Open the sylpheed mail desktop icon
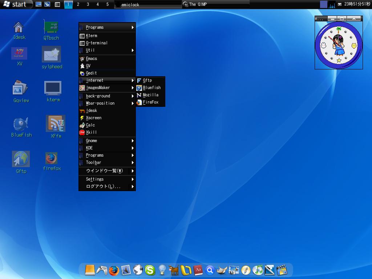The image size is (372, 279). tap(52, 55)
